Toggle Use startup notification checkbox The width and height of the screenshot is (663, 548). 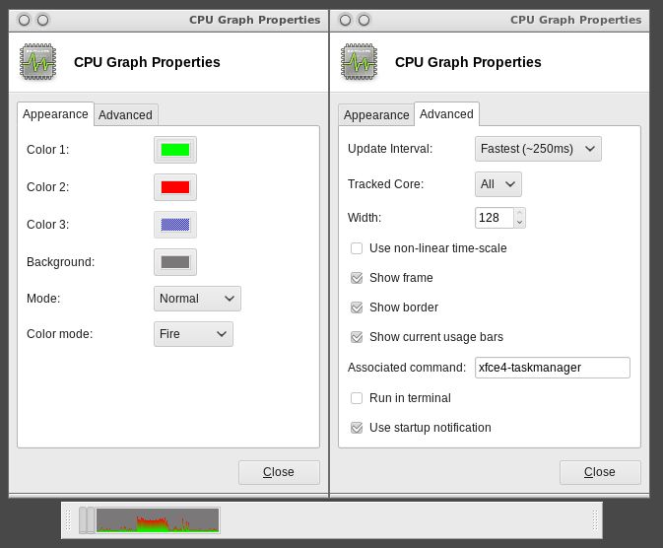click(x=357, y=428)
